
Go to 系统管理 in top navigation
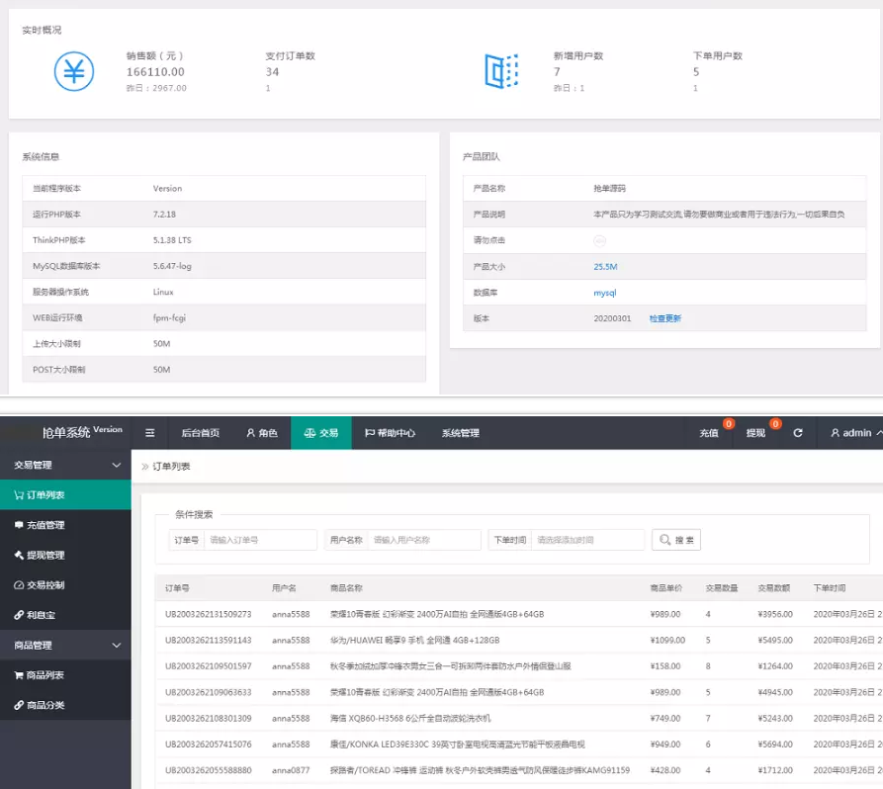tap(460, 433)
